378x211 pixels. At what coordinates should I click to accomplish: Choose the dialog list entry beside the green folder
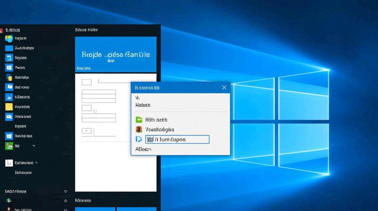click(156, 120)
